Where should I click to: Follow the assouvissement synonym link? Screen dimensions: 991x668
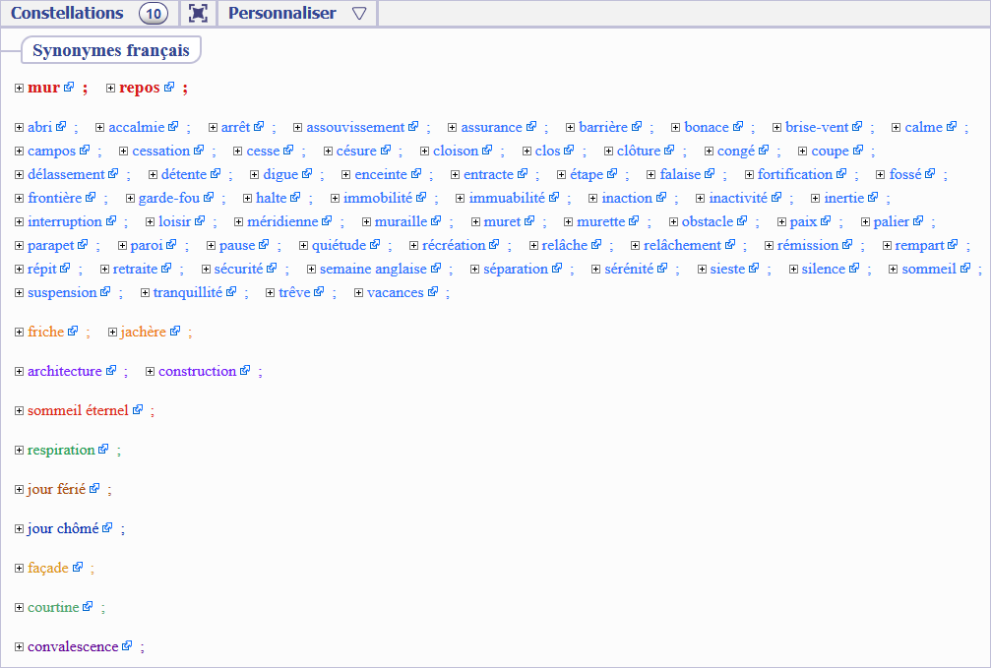point(355,127)
